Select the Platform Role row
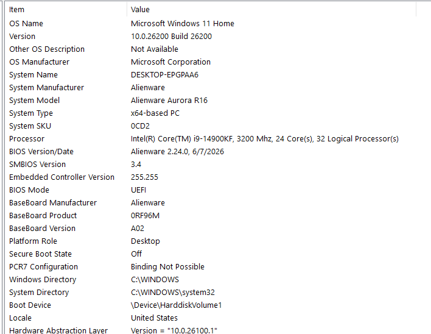The height and width of the screenshot is (334, 431). coord(33,241)
